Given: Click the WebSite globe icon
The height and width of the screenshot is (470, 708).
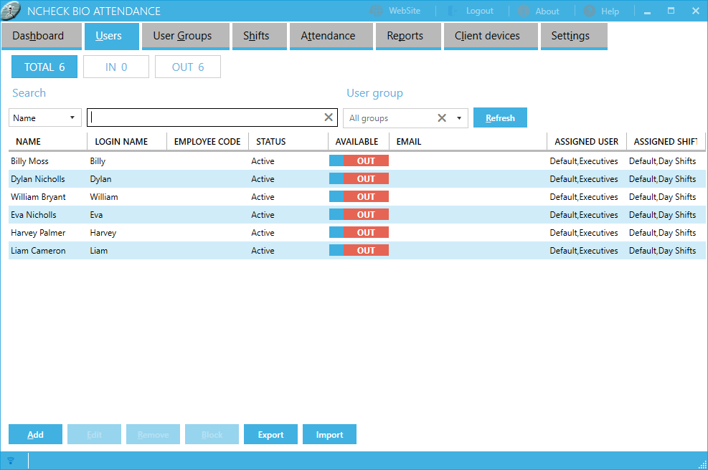Looking at the screenshot, I should 377,11.
